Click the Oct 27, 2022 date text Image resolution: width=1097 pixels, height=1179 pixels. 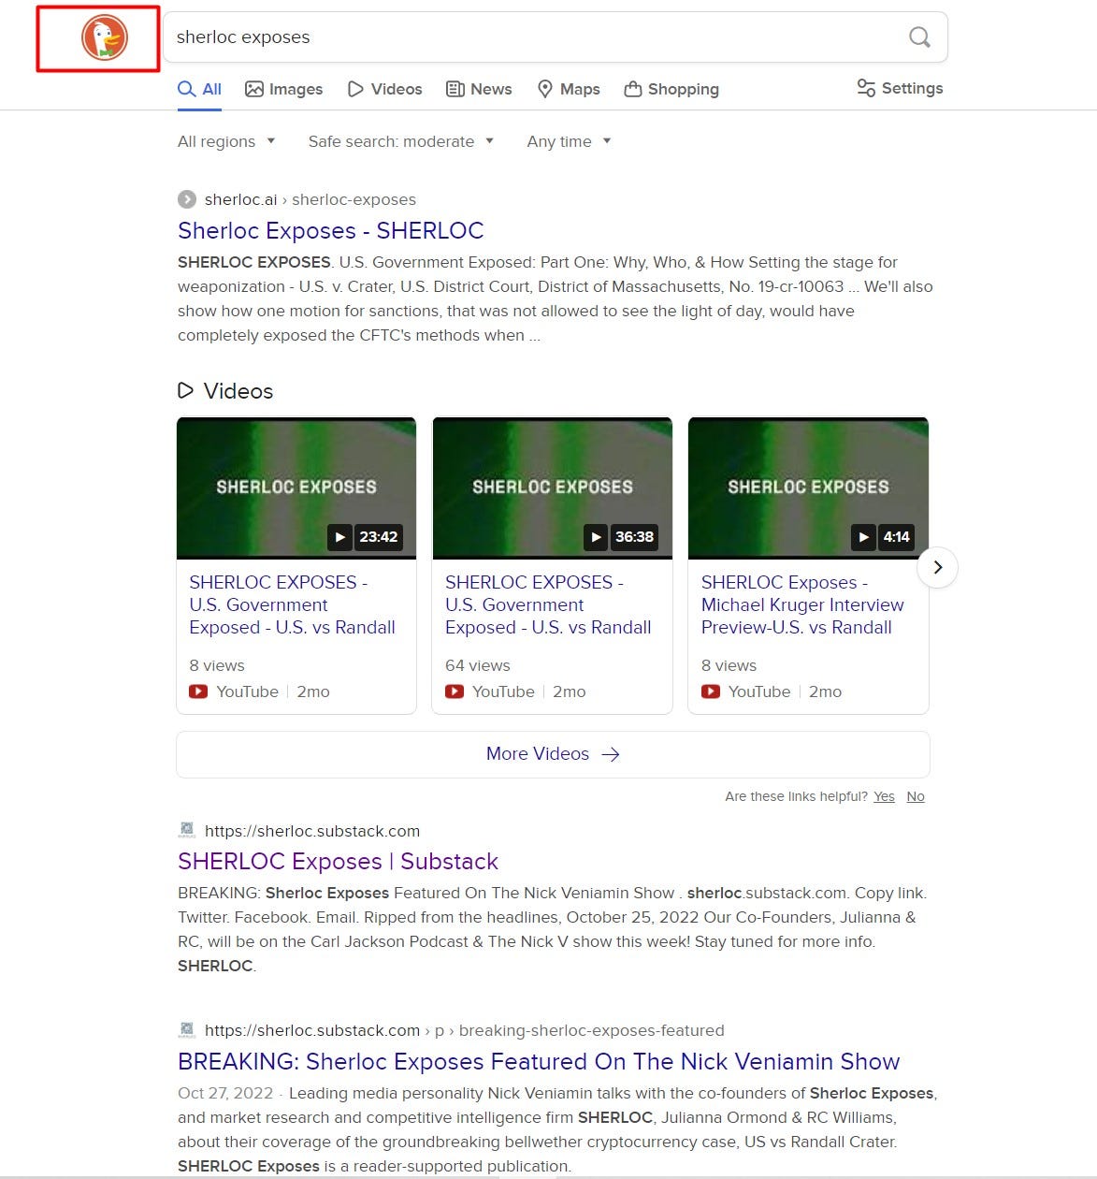(225, 1093)
